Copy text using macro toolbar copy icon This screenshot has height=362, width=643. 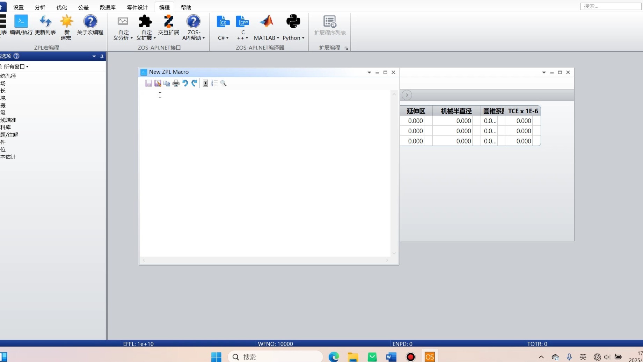tap(167, 83)
